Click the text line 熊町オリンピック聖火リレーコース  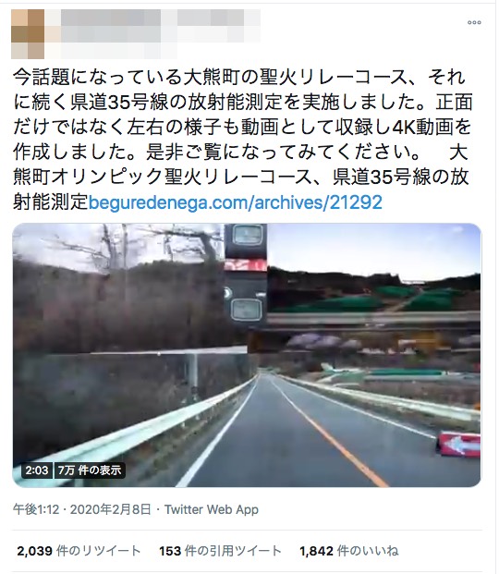240,177
